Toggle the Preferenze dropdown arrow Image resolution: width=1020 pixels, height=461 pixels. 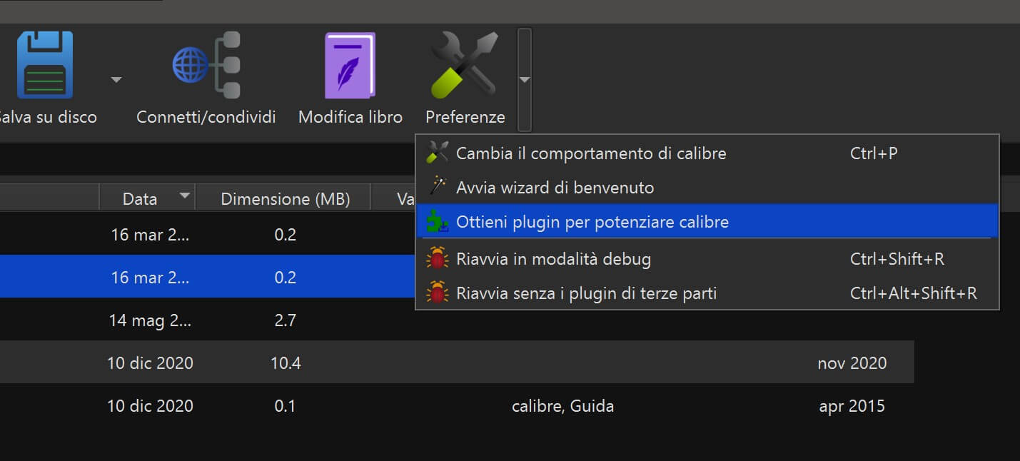(525, 80)
